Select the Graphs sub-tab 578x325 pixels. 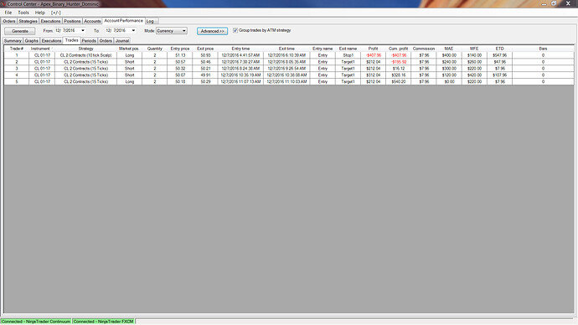pyautogui.click(x=31, y=40)
